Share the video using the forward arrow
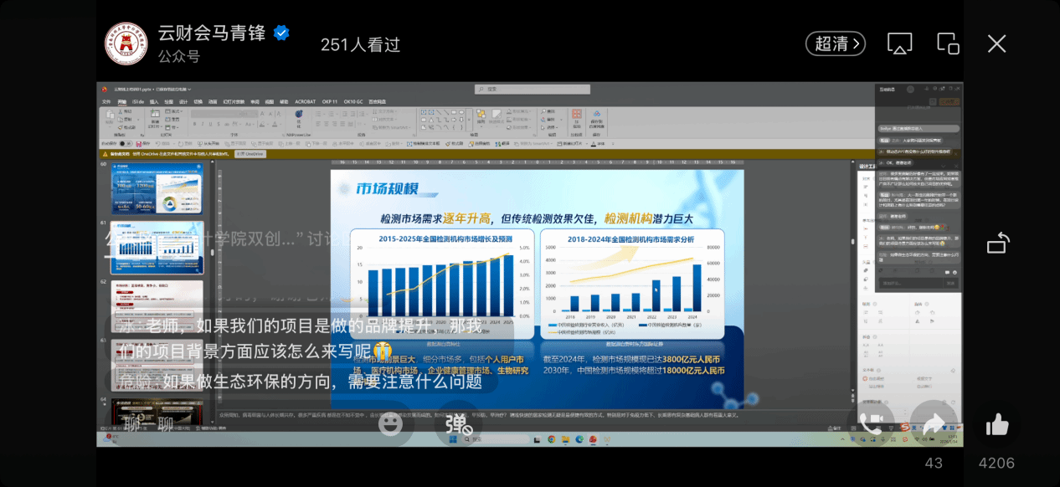The width and height of the screenshot is (1060, 487). [934, 425]
